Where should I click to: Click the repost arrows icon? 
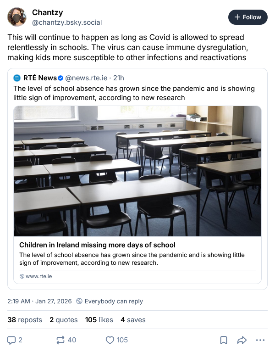click(60, 340)
